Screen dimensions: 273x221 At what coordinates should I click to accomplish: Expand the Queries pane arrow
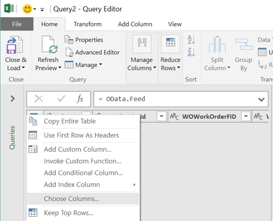(12, 99)
